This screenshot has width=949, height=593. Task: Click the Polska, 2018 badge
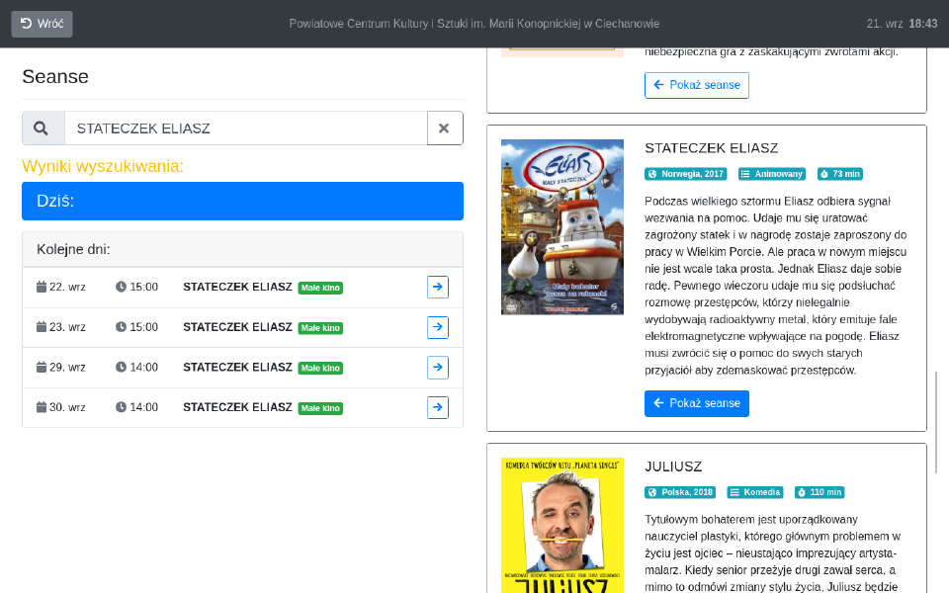(x=680, y=492)
